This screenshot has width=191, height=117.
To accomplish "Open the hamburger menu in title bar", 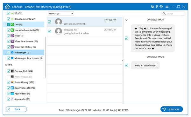I will (x=167, y=7).
